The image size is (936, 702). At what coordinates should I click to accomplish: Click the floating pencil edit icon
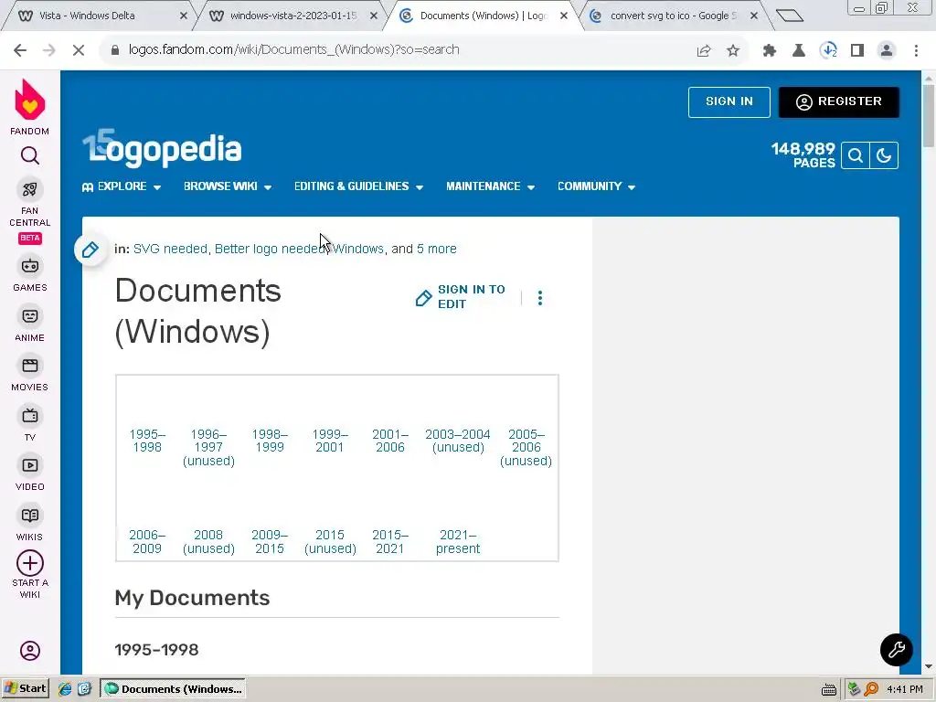click(90, 250)
